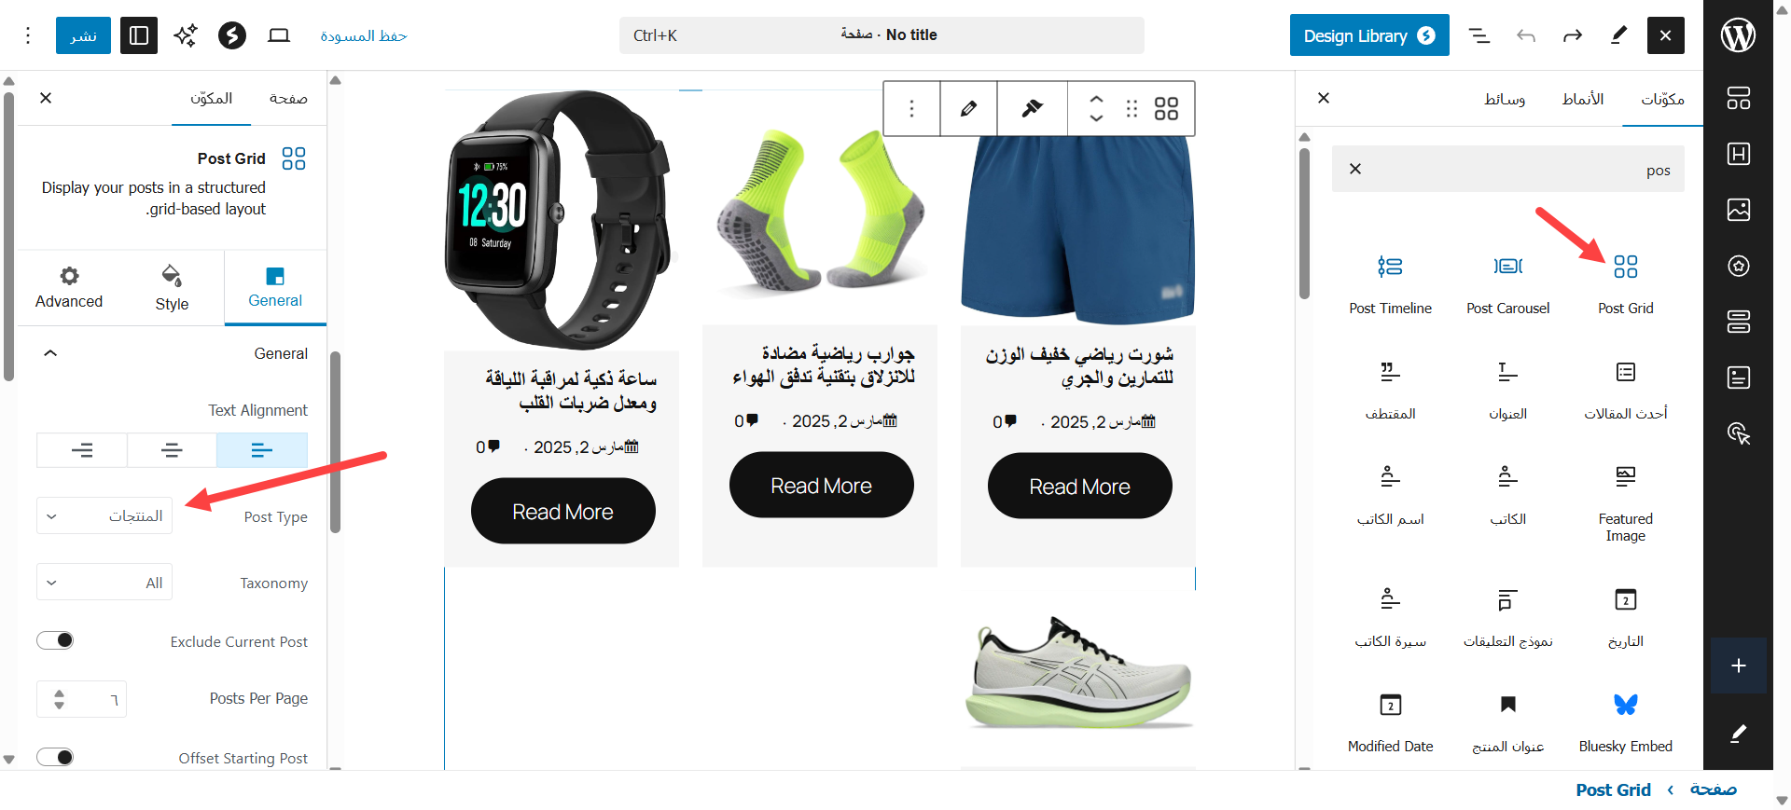Click the undo arrow in top bar

pyautogui.click(x=1526, y=35)
